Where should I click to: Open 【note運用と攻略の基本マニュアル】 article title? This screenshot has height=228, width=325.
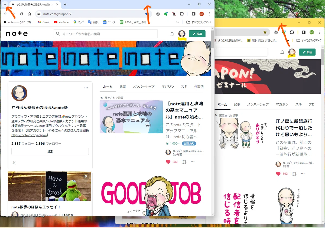tap(184, 110)
